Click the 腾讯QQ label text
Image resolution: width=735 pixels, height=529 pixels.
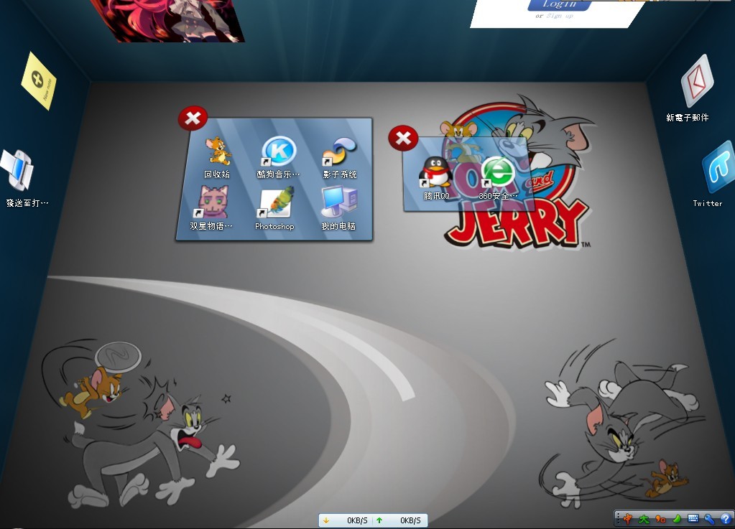(x=436, y=196)
